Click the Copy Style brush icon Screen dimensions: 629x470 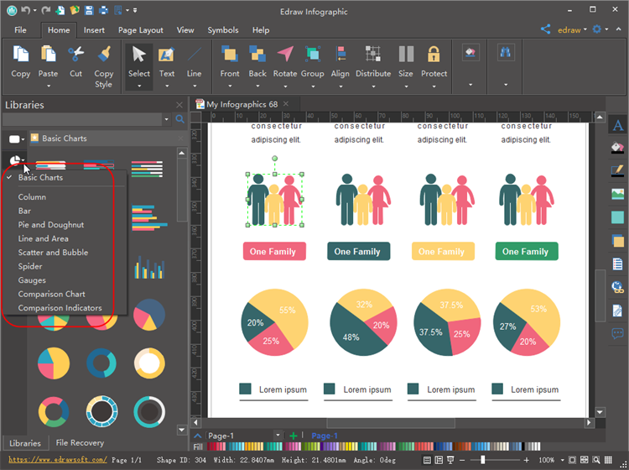[x=104, y=55]
